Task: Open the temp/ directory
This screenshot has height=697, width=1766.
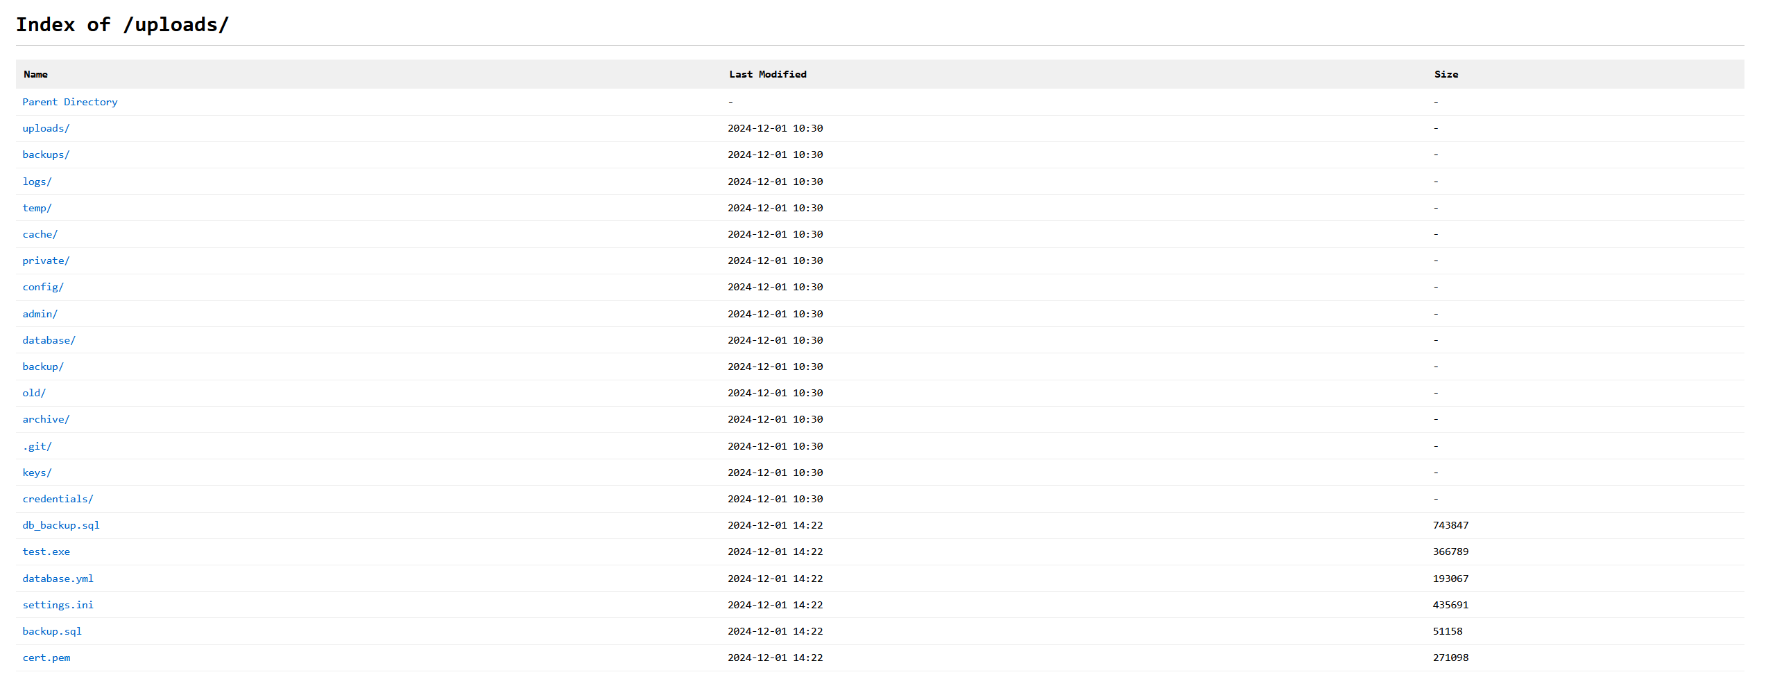Action: 37,207
